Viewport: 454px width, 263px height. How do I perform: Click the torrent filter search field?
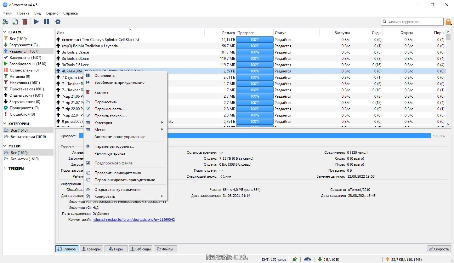tap(412, 22)
